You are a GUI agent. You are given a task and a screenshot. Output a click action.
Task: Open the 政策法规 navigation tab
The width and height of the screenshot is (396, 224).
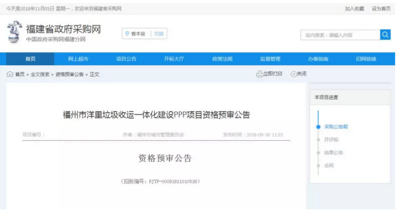[x=222, y=59]
